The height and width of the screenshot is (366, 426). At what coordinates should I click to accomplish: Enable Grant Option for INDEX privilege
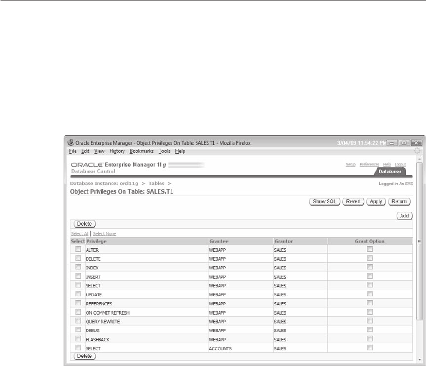(x=370, y=267)
